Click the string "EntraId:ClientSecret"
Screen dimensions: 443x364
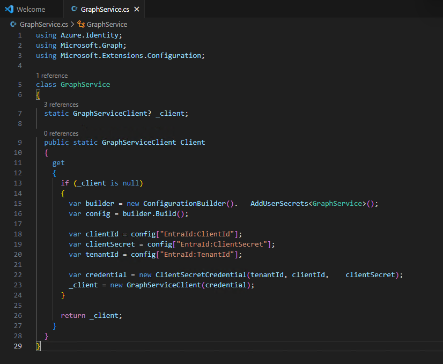click(x=222, y=244)
